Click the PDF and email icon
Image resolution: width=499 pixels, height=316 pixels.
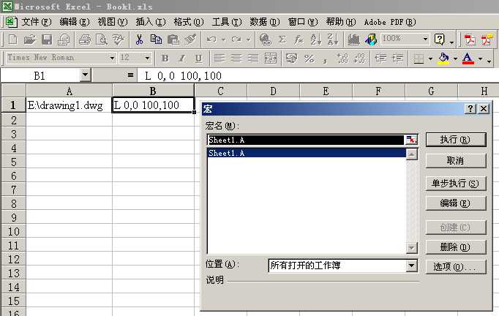pos(487,39)
